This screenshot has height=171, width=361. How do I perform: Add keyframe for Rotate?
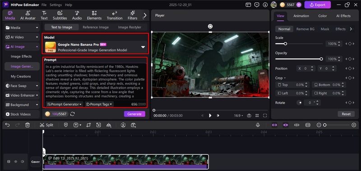point(350,103)
